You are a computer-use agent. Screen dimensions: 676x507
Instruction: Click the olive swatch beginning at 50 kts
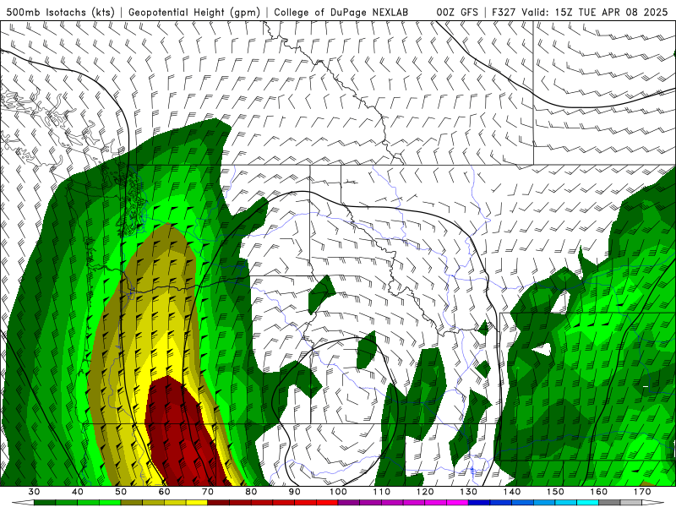coord(132,503)
